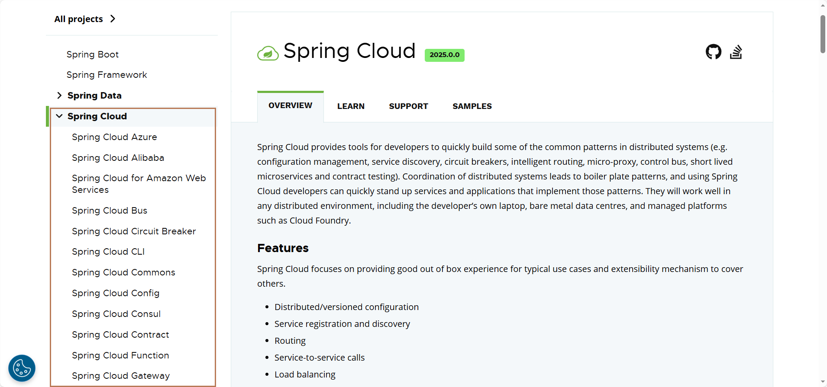
Task: Switch to the Learn tab
Action: pos(351,106)
